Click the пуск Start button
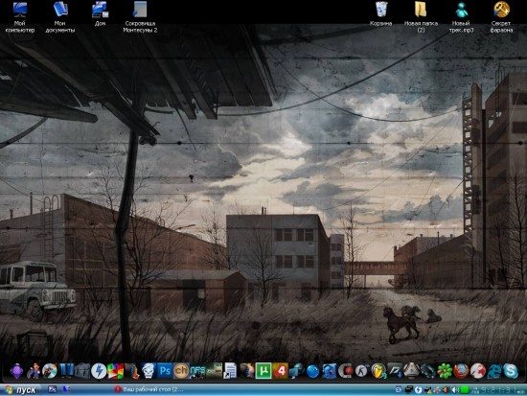Image resolution: width=527 pixels, height=396 pixels. click(x=21, y=389)
